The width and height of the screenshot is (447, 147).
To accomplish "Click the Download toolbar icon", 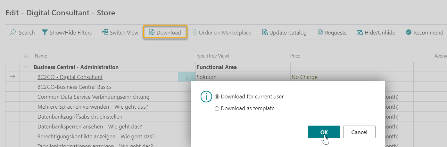I will 152,33.
